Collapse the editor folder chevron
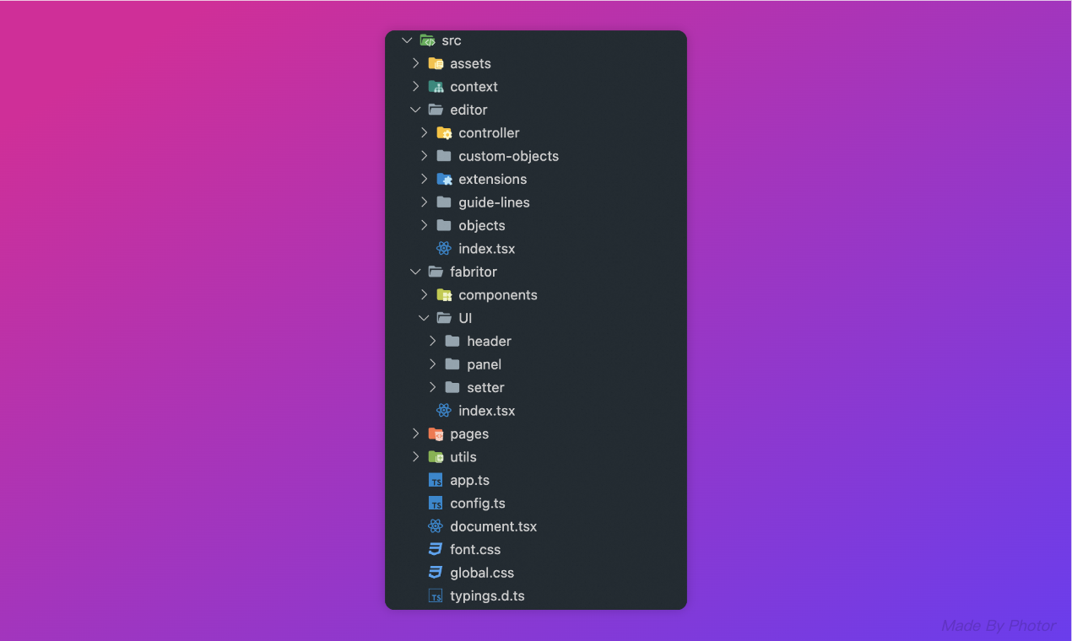This screenshot has width=1072, height=641. point(415,110)
